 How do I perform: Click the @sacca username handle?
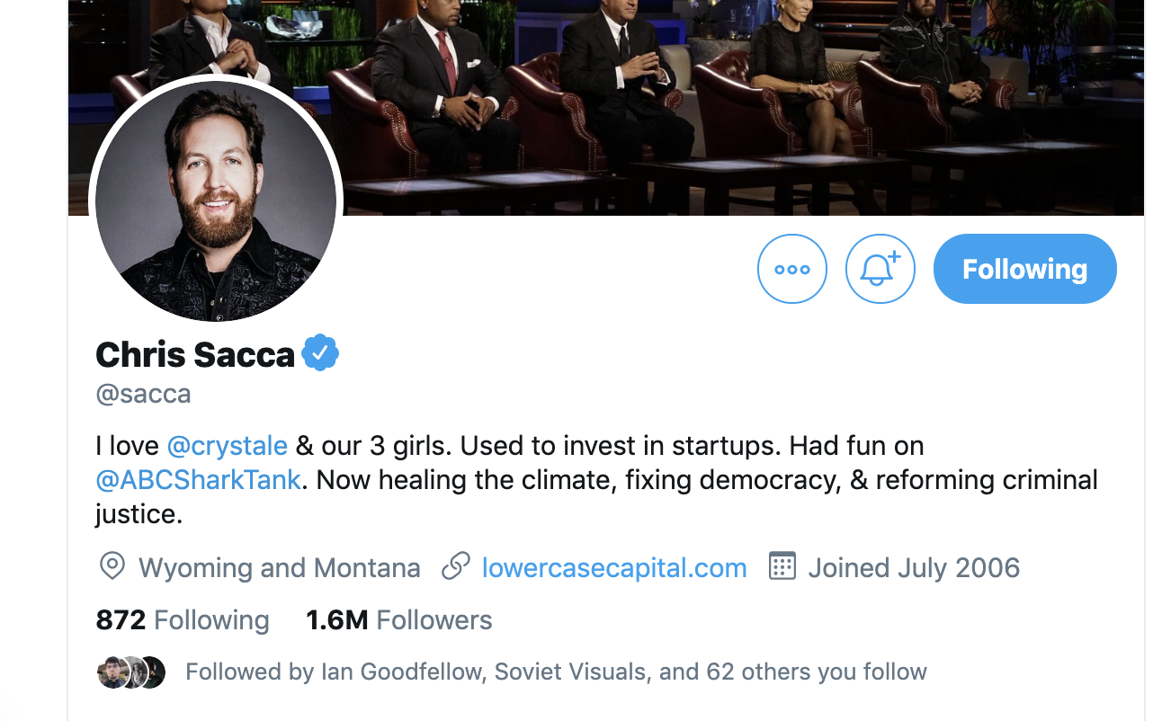[143, 394]
